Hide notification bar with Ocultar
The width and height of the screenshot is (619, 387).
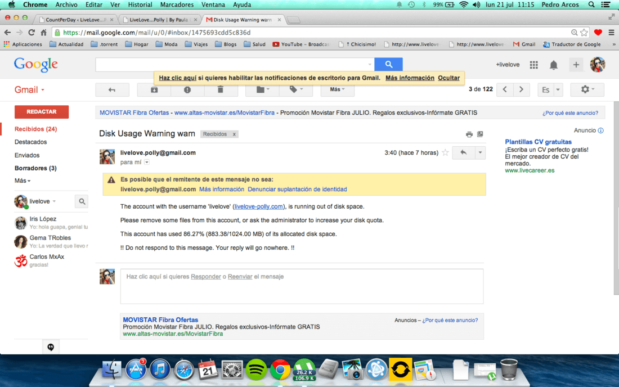click(449, 78)
